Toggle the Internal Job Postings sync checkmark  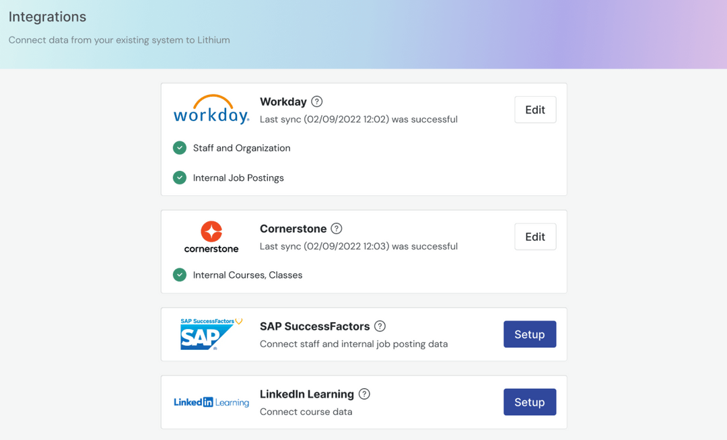[179, 178]
